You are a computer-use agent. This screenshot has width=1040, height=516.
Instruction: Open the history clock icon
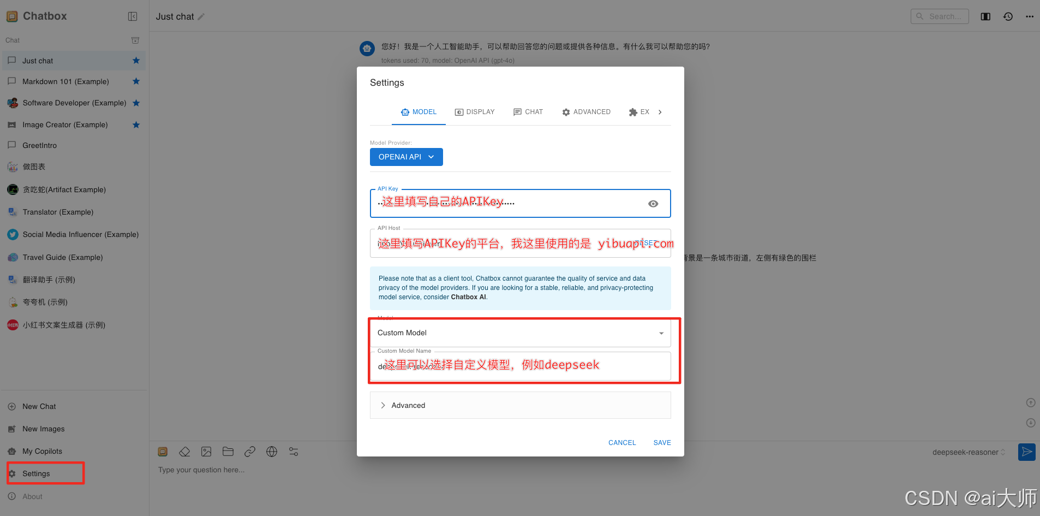1008,16
